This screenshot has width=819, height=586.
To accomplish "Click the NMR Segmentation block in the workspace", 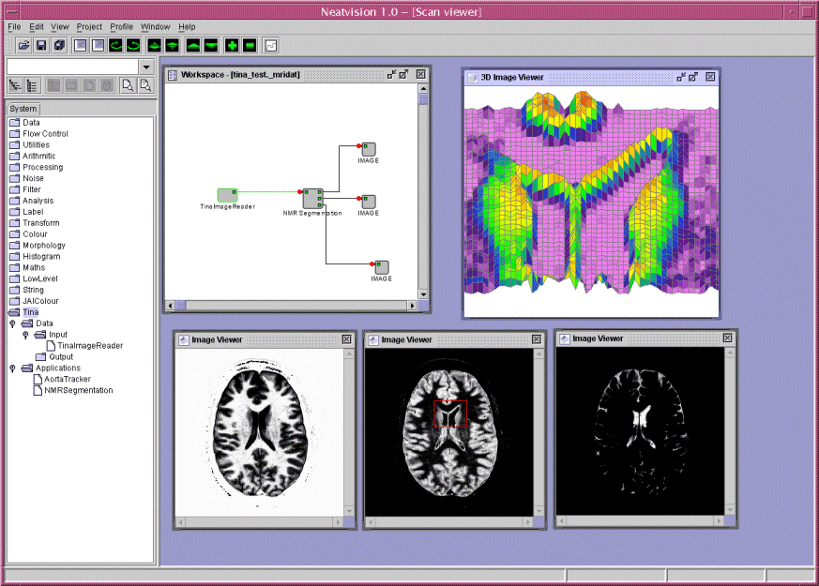I will (x=312, y=198).
